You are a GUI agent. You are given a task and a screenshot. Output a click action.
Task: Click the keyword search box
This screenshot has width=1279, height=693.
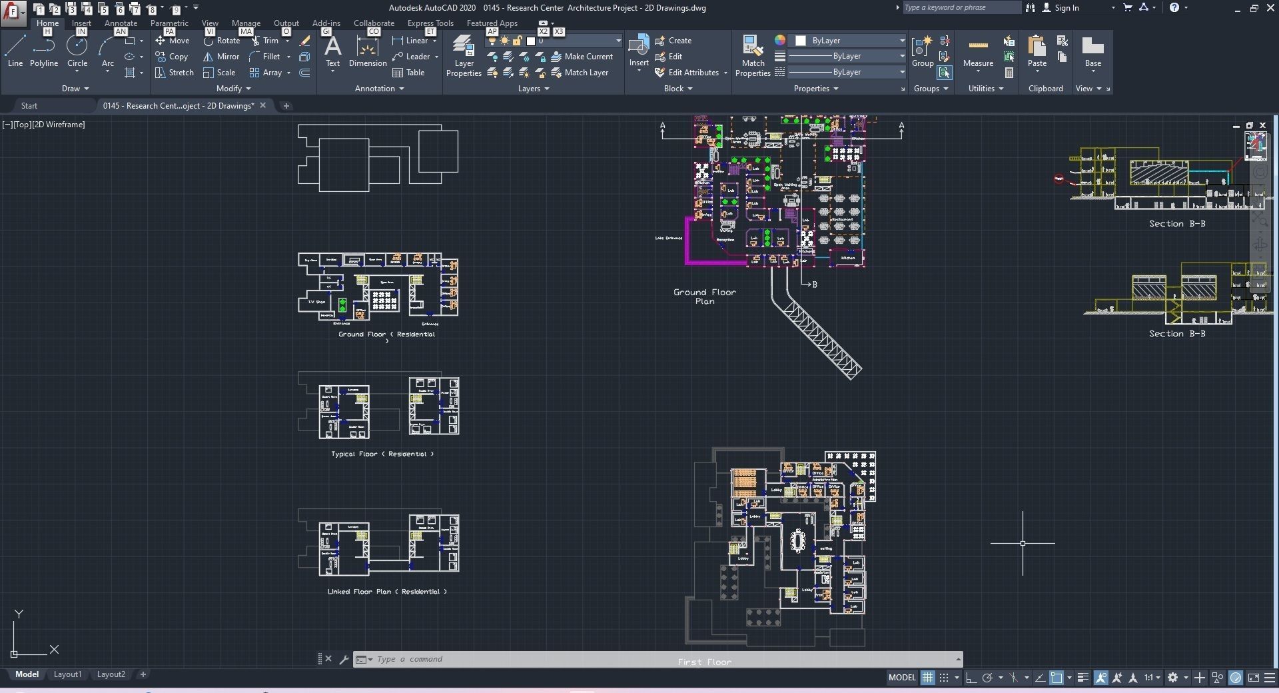(x=961, y=8)
